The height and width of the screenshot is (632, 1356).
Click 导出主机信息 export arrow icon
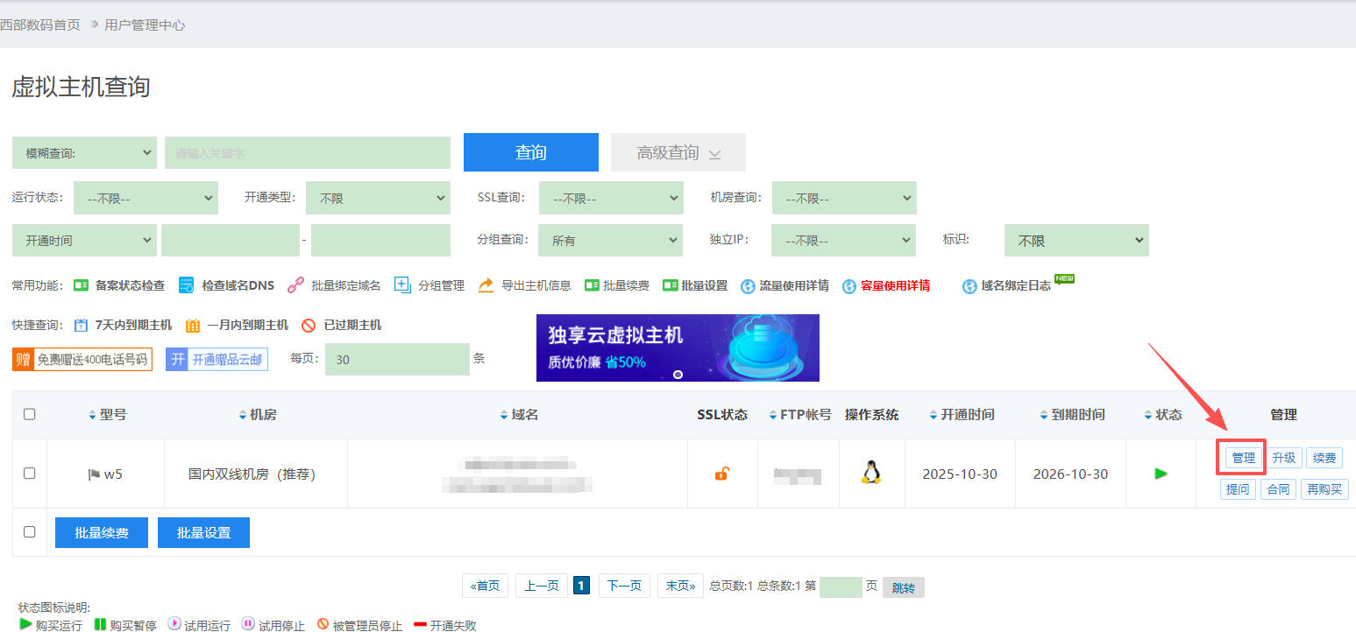[486, 285]
